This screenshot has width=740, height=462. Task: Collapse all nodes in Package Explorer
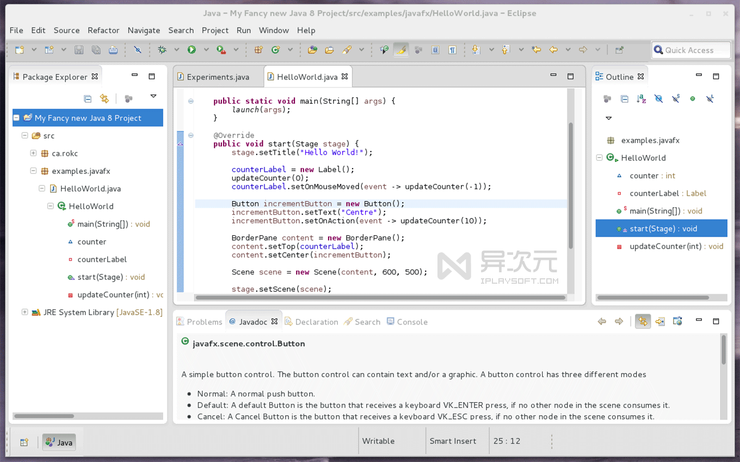click(88, 98)
